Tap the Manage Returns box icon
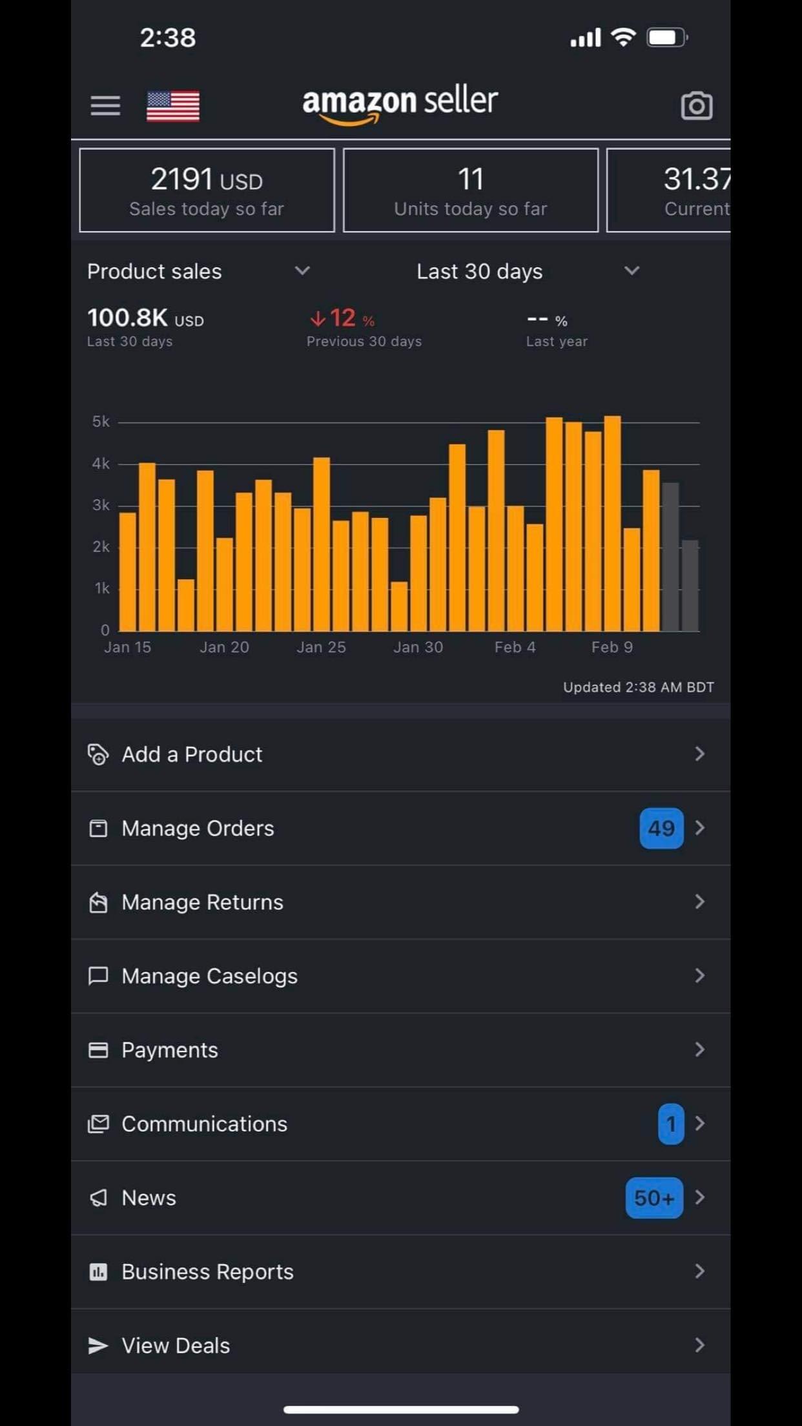This screenshot has height=1426, width=802. tap(98, 902)
